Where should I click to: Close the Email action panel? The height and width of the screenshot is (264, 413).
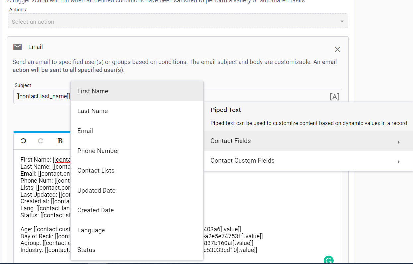337,49
